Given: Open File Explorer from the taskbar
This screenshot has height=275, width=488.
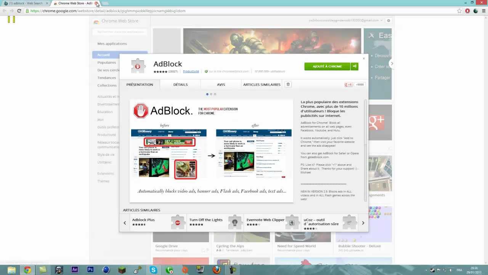Looking at the screenshot, I should [11, 270].
